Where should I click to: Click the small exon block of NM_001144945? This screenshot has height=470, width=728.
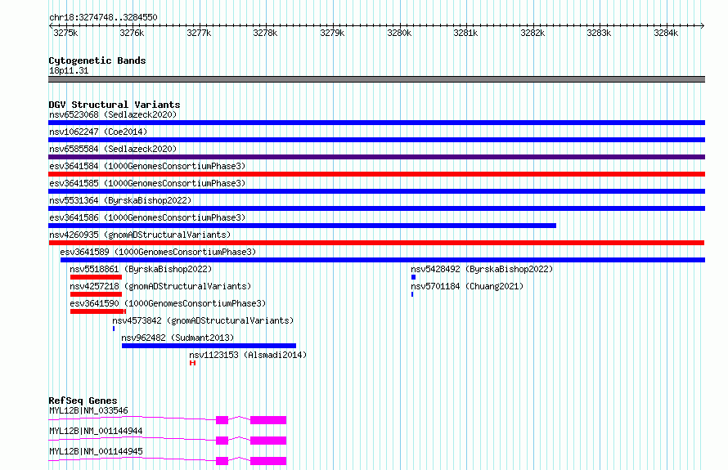tap(222, 461)
